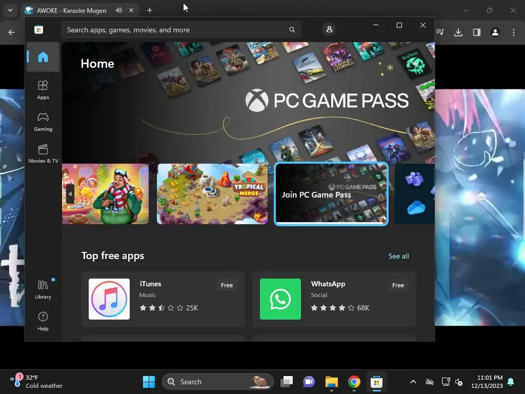This screenshot has width=525, height=394.
Task: Show previous carousel item with left arrow
Action: click(70, 194)
